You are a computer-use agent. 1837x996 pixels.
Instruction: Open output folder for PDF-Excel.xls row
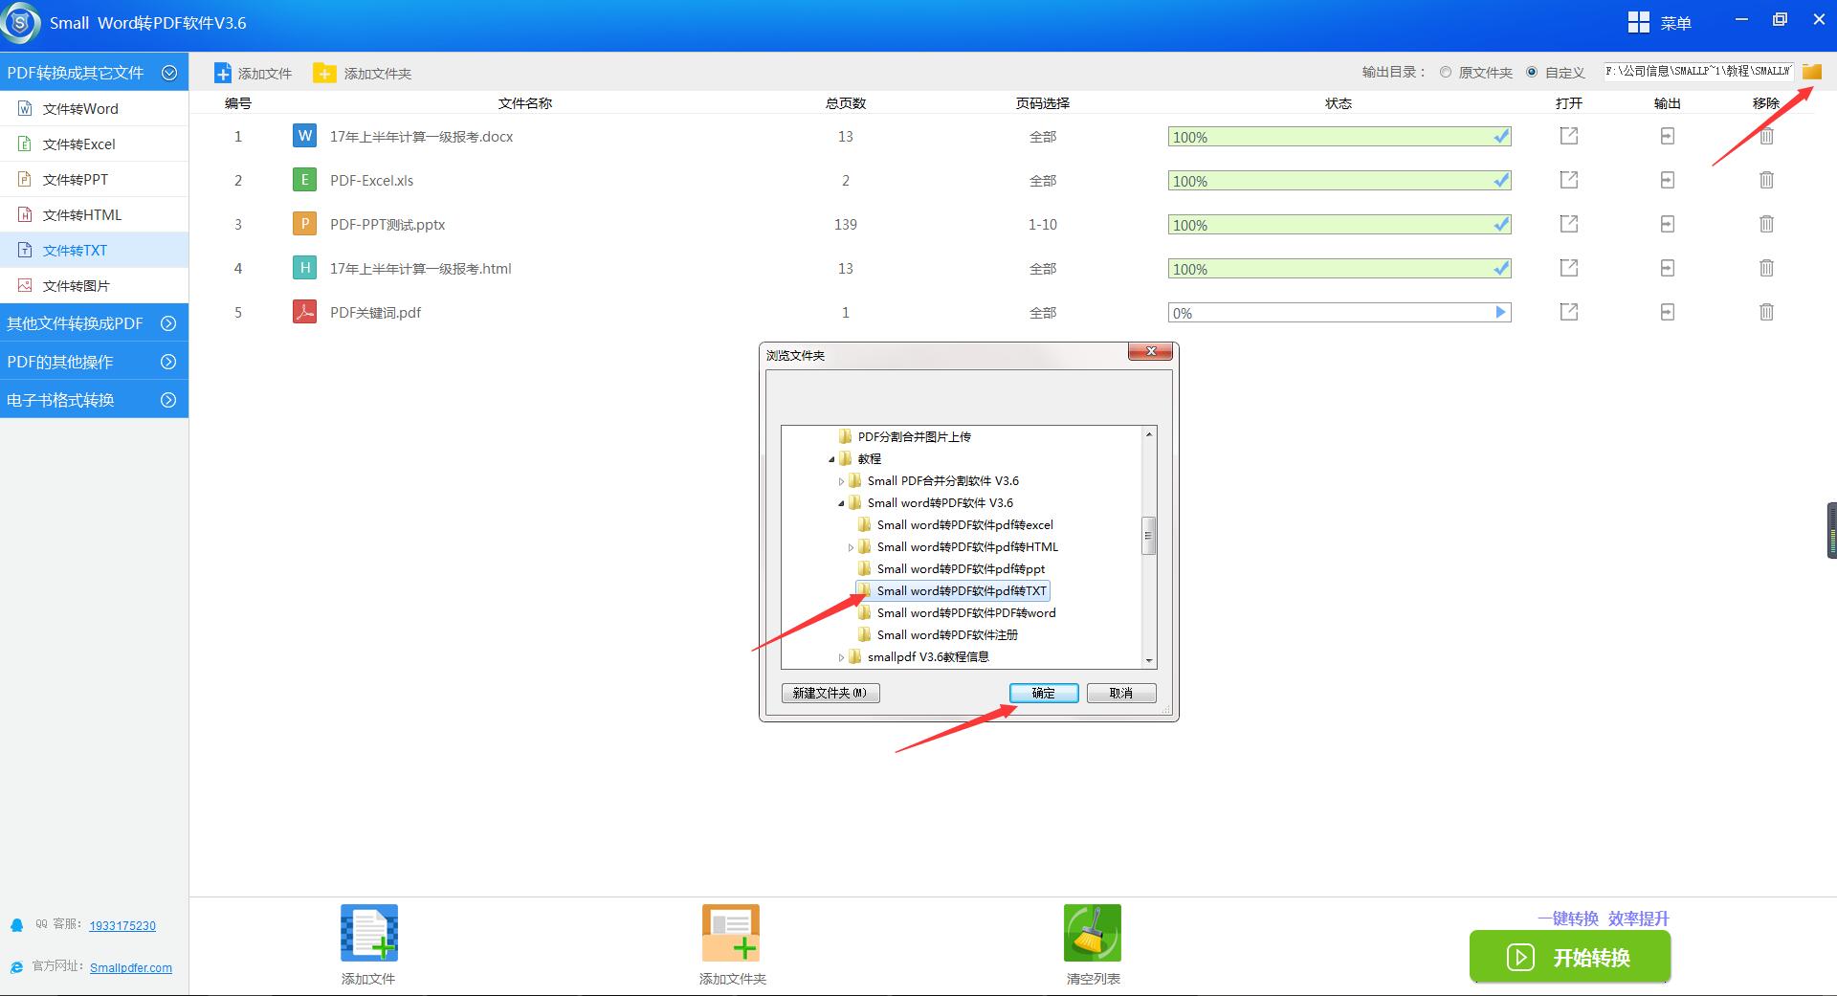coord(1667,180)
